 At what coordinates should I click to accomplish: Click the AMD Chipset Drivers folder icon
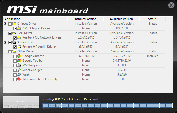(19, 28)
